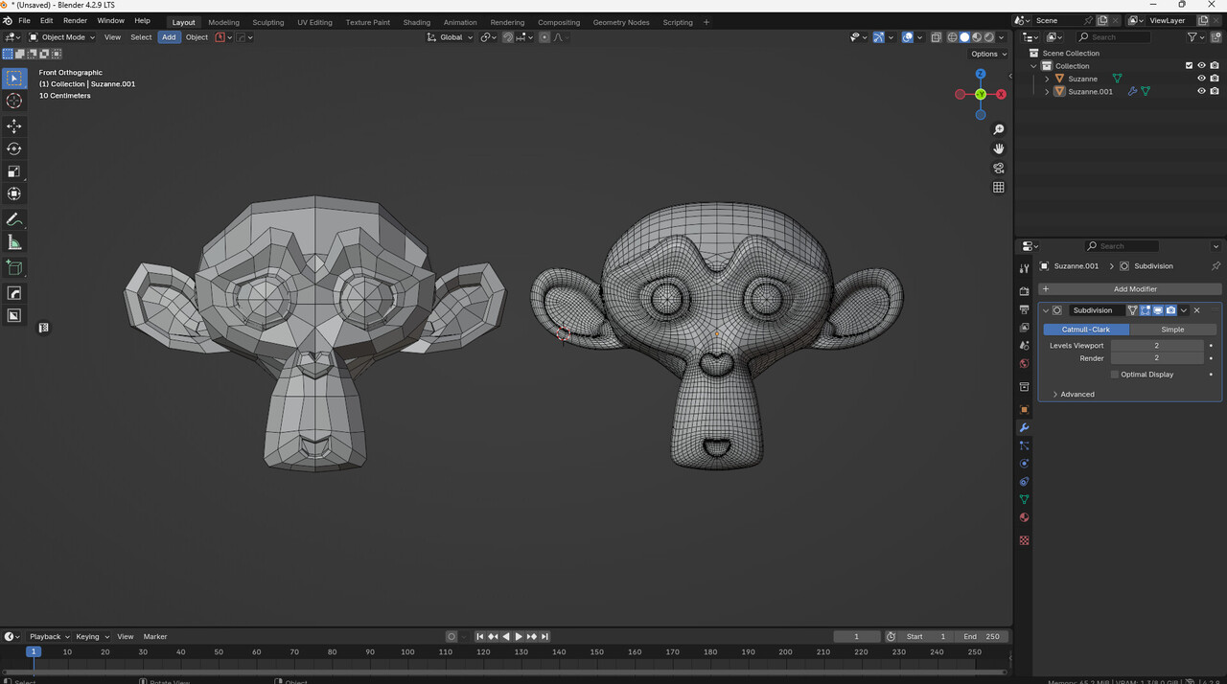Screen dimensions: 1227x684
Task: Open Subdivision modifier extra options arrow
Action: tap(1184, 310)
